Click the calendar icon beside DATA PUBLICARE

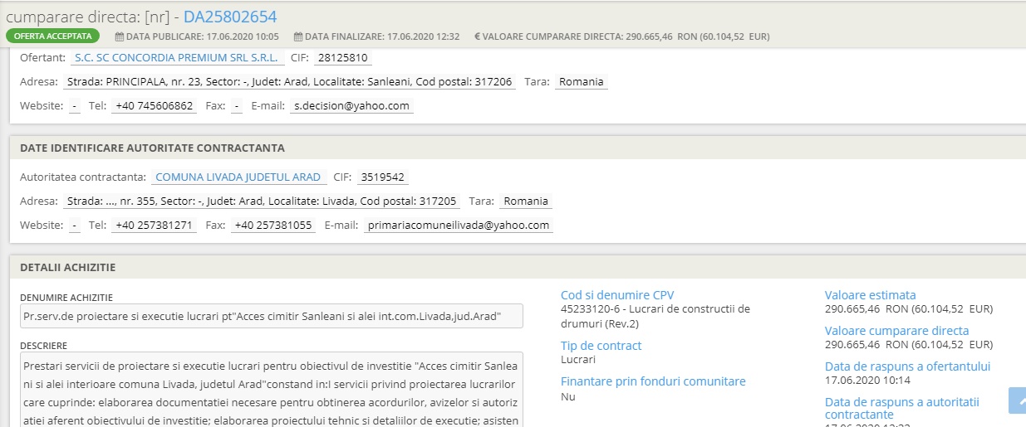pyautogui.click(x=120, y=36)
